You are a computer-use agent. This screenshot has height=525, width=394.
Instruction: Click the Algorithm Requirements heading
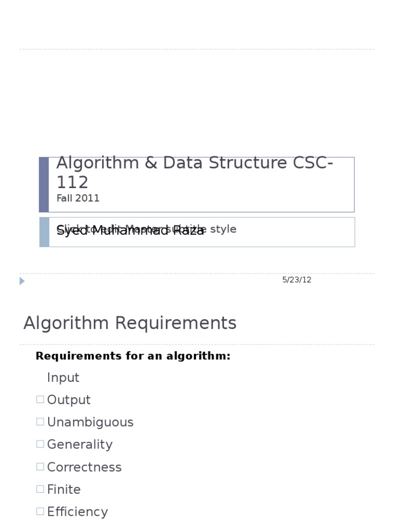[x=130, y=323]
